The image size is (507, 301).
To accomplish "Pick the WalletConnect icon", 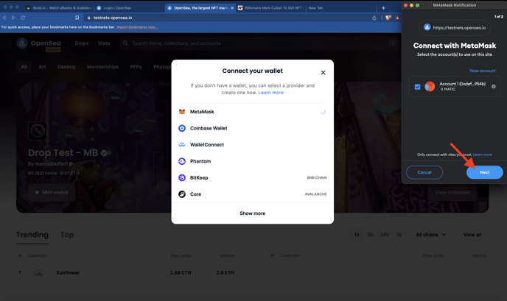I will pos(182,145).
